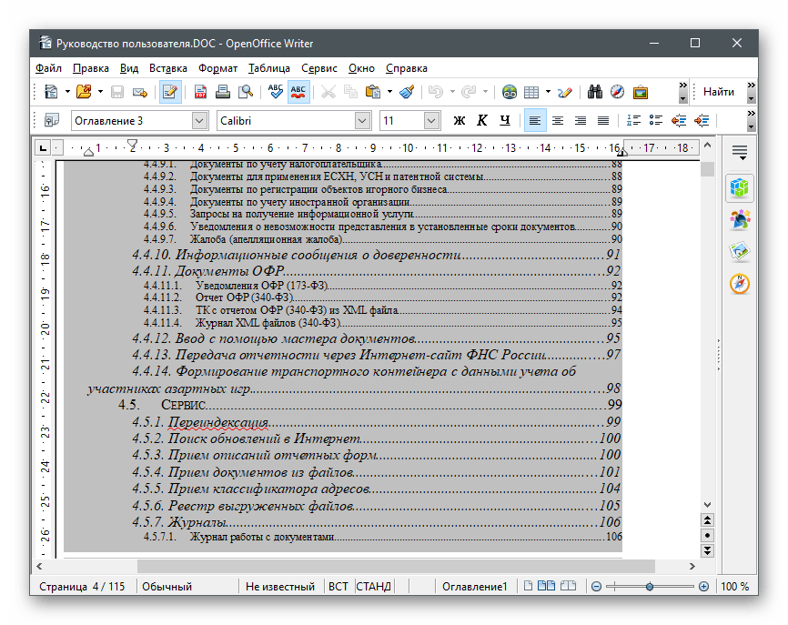
Task: Insert Hyperlink globe icon
Action: tap(509, 92)
